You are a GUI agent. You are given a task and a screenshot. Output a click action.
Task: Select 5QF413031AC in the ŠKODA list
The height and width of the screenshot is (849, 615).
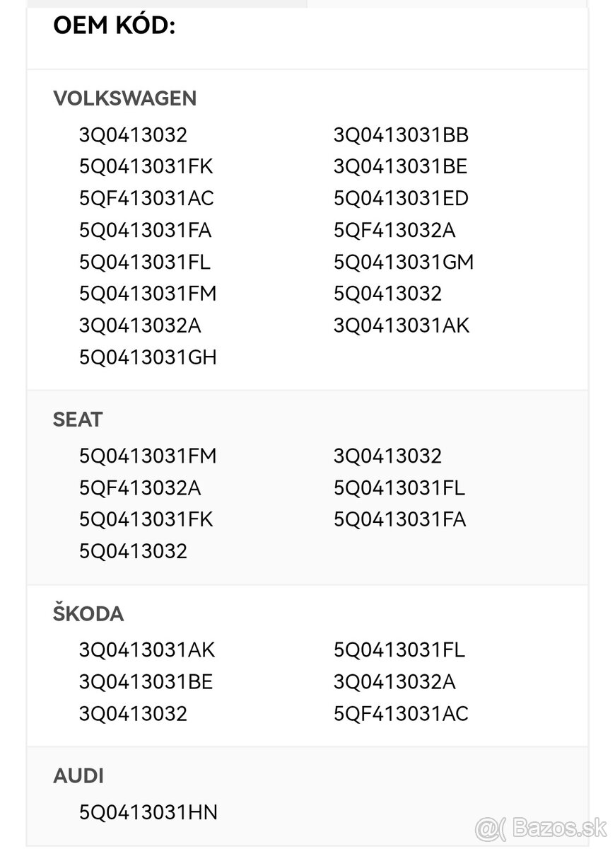[x=401, y=714]
